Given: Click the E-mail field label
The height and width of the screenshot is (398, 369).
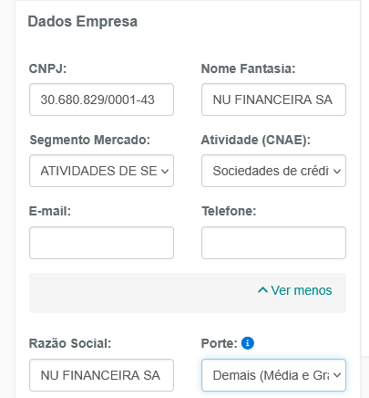Looking at the screenshot, I should 50,211.
